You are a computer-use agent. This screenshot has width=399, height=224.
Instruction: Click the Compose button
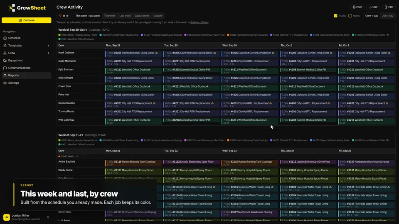pyautogui.click(x=27, y=20)
